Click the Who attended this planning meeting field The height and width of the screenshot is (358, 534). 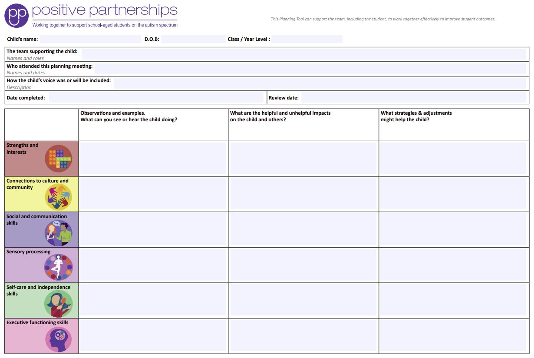(x=310, y=69)
